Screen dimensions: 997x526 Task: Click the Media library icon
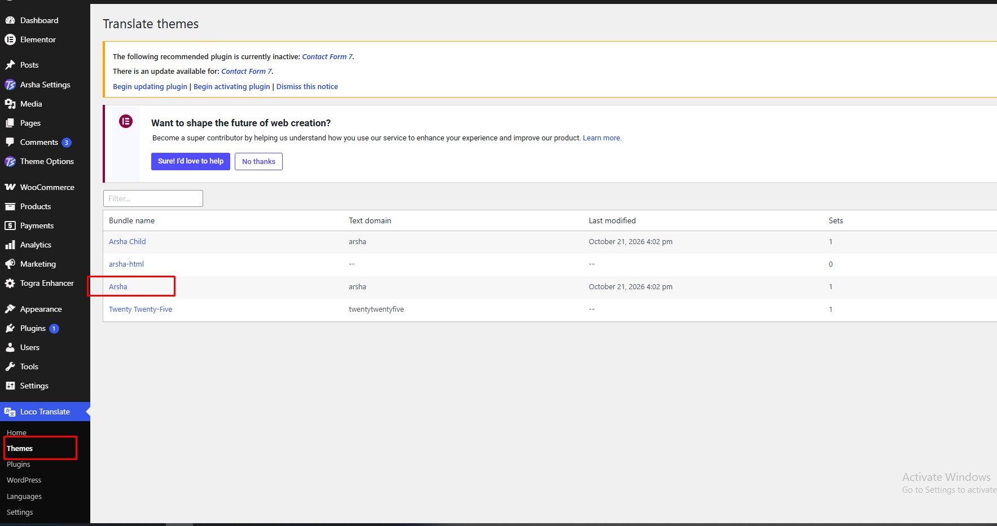click(x=10, y=104)
